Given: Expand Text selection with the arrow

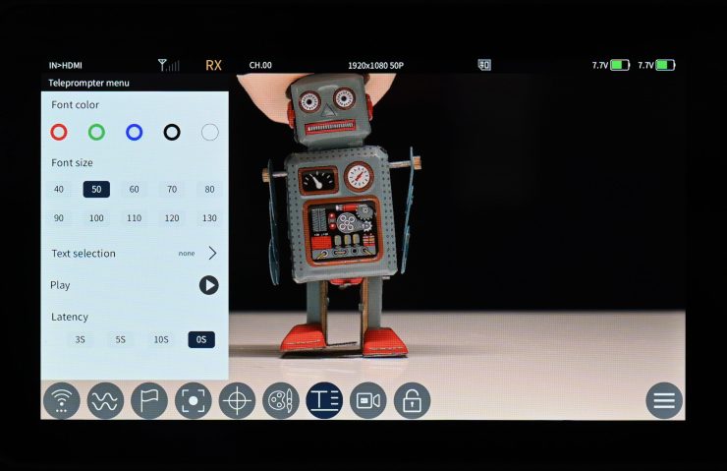Looking at the screenshot, I should (x=211, y=253).
